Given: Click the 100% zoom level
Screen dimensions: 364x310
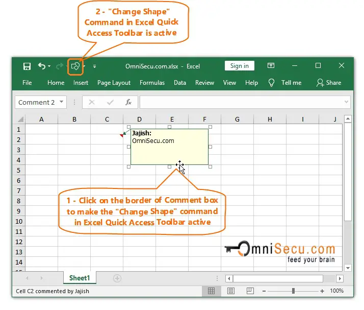Looking at the screenshot, I should pos(336,291).
